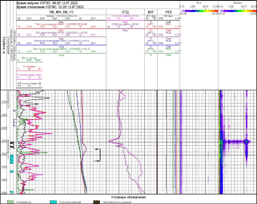Click the upper left-pointing arrow marker
257x204 pixels.
97,149
